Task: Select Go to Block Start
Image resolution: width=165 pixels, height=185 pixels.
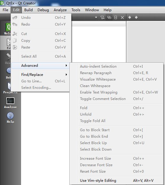Action: [x=117, y=130]
